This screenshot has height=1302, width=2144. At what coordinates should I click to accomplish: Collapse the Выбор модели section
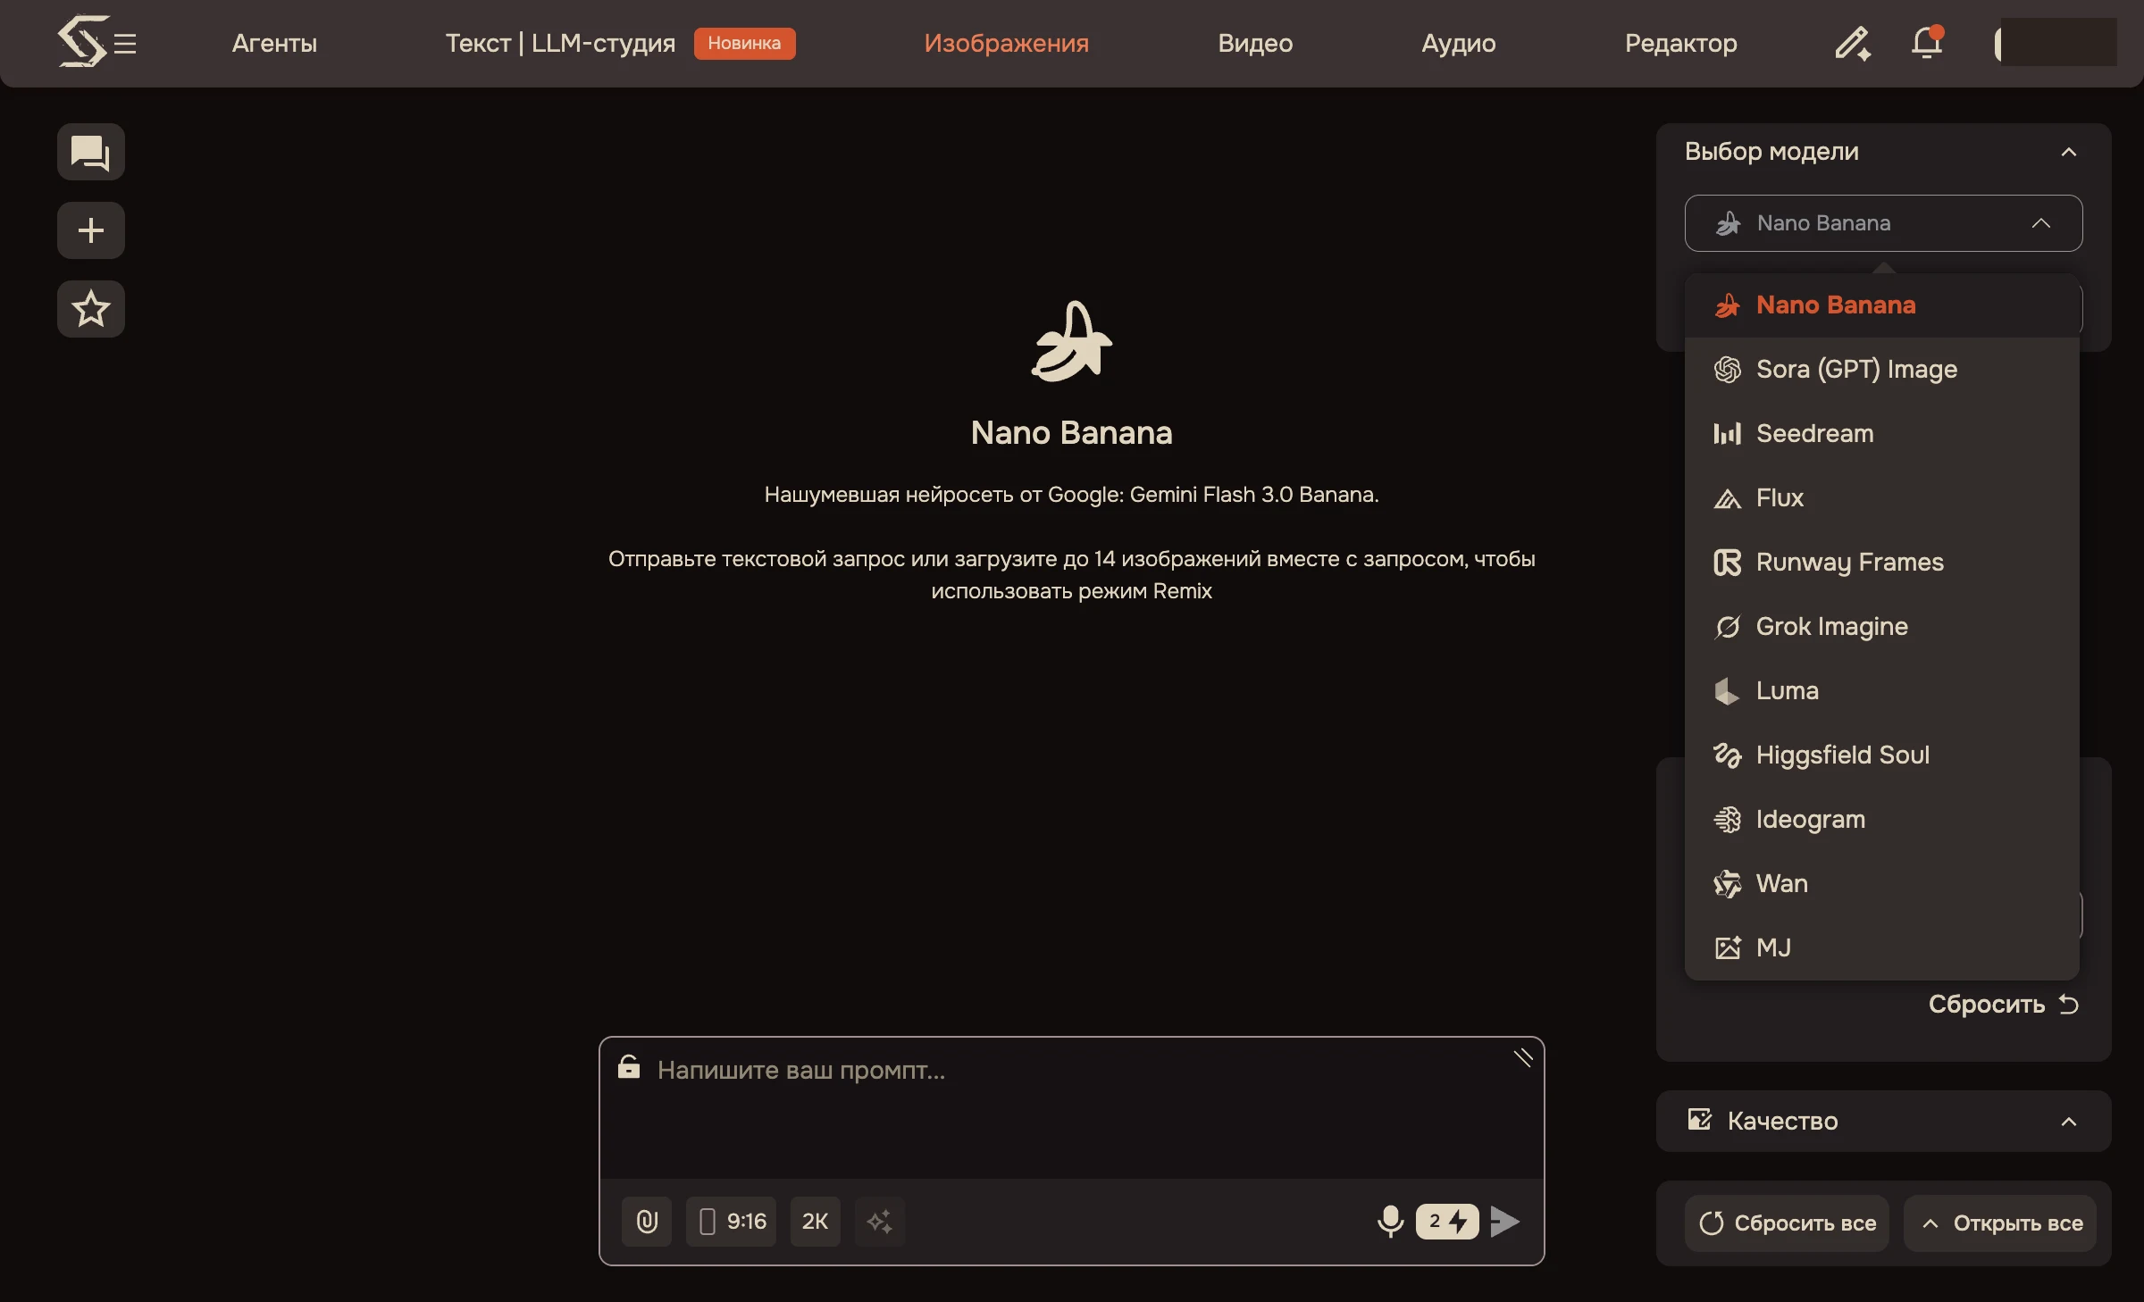(2069, 152)
